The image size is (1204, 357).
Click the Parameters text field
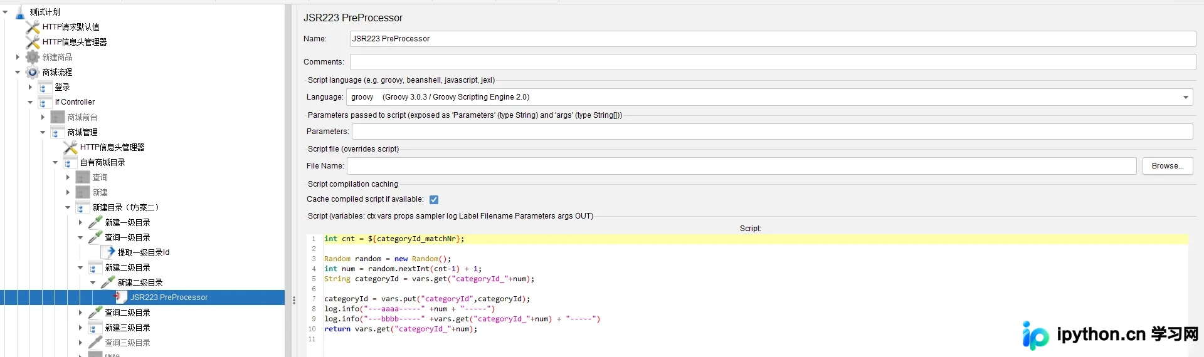(x=772, y=132)
